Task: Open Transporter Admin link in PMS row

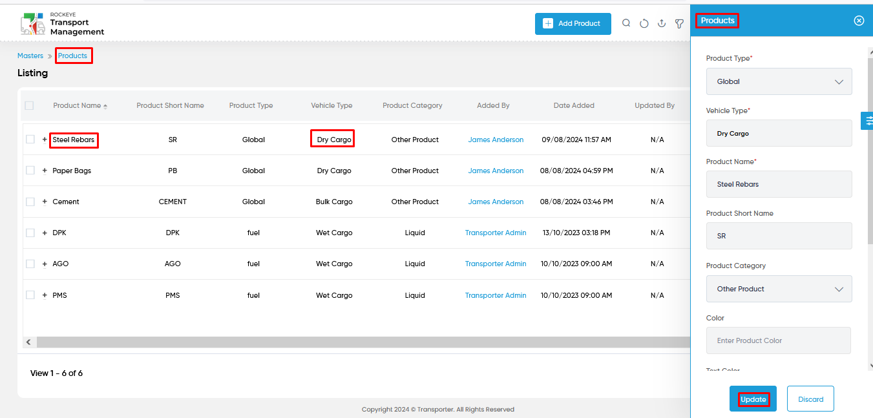Action: click(496, 295)
